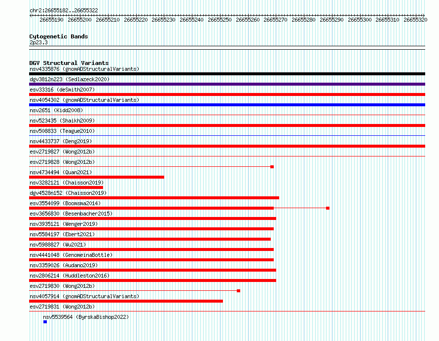Select the black nsv4335876 variant bar

tap(227, 74)
